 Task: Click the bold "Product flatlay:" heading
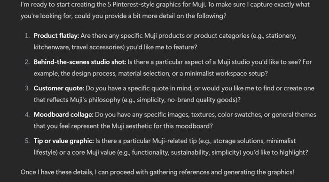(x=56, y=36)
